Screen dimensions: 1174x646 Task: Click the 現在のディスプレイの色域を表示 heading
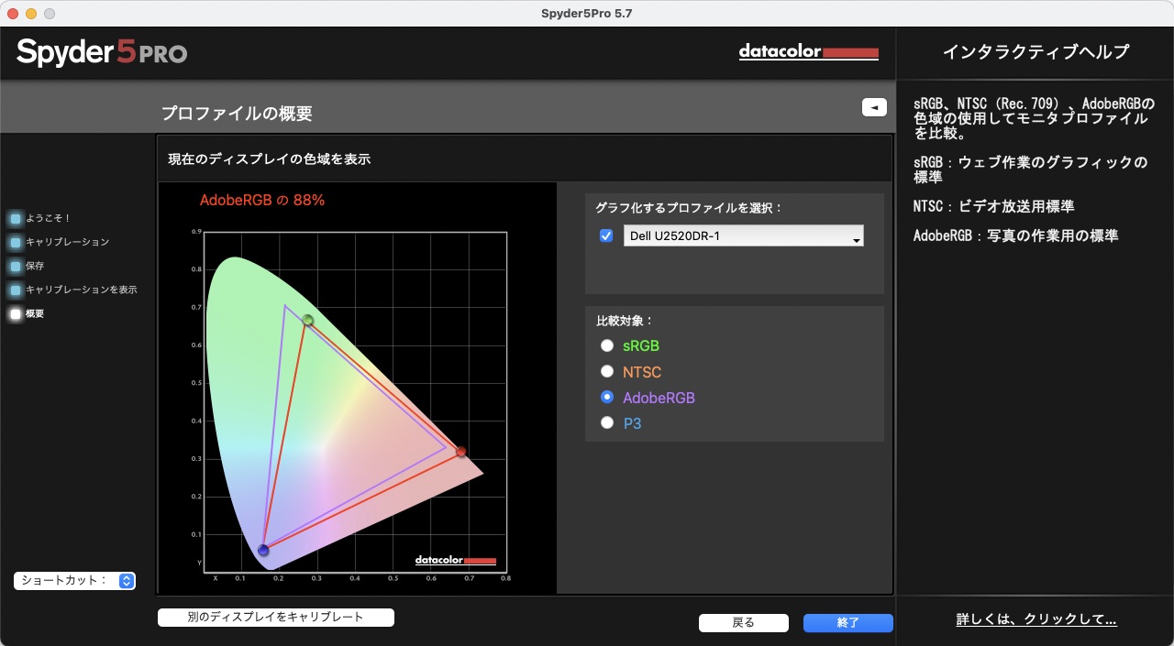tap(270, 159)
